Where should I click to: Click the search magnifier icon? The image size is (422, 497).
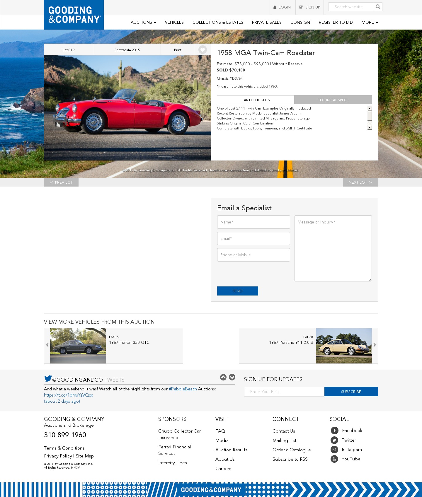(378, 7)
